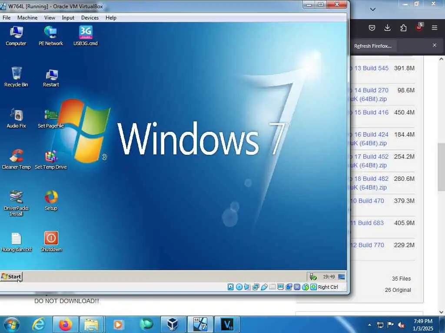Viewport: 445px width, 333px height.
Task: Click the VirtualBox shared folders status icon
Action: point(272,287)
